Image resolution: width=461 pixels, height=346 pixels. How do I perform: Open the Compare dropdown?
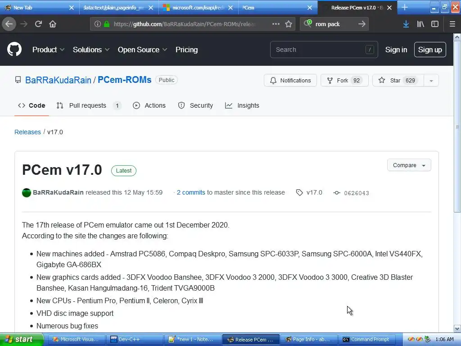pos(409,165)
